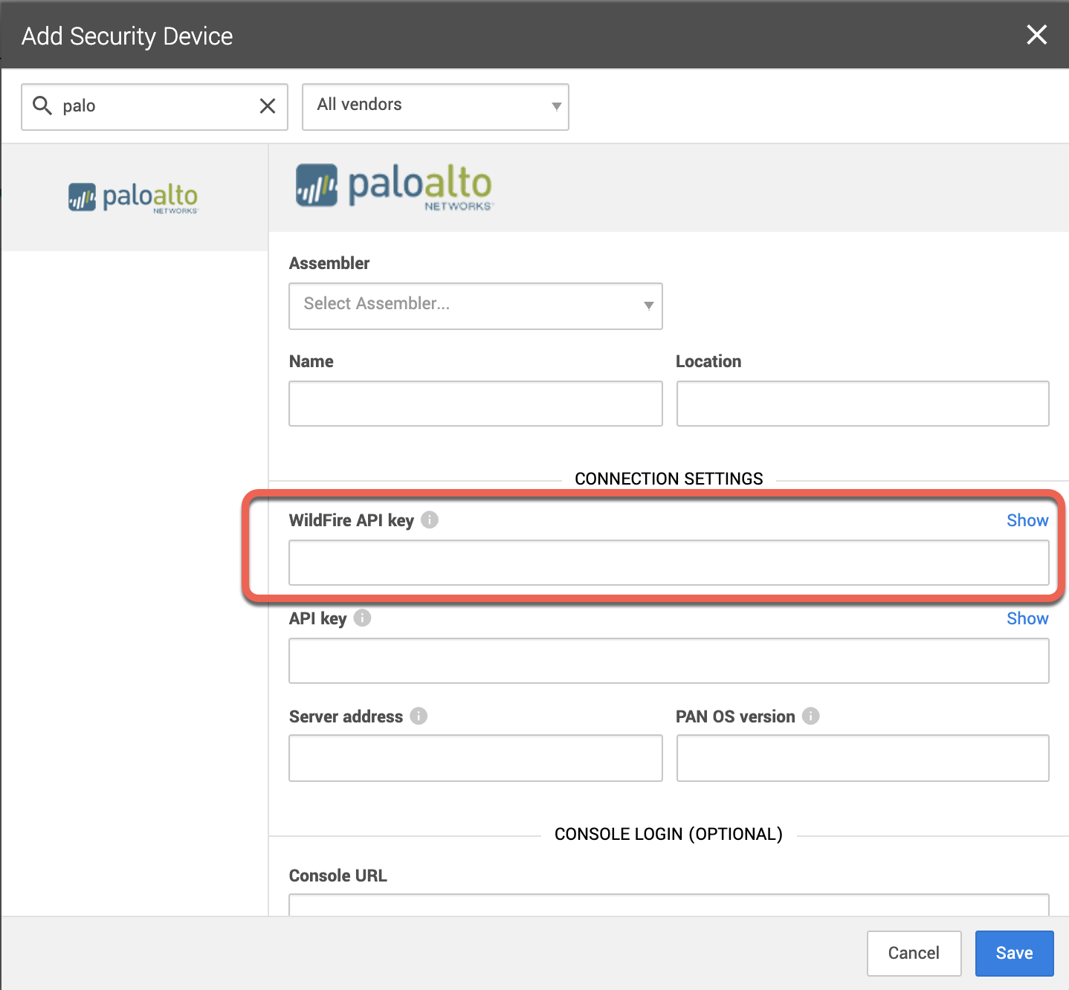Viewport: 1069px width, 990px height.
Task: Open the All vendors dropdown
Action: 436,107
